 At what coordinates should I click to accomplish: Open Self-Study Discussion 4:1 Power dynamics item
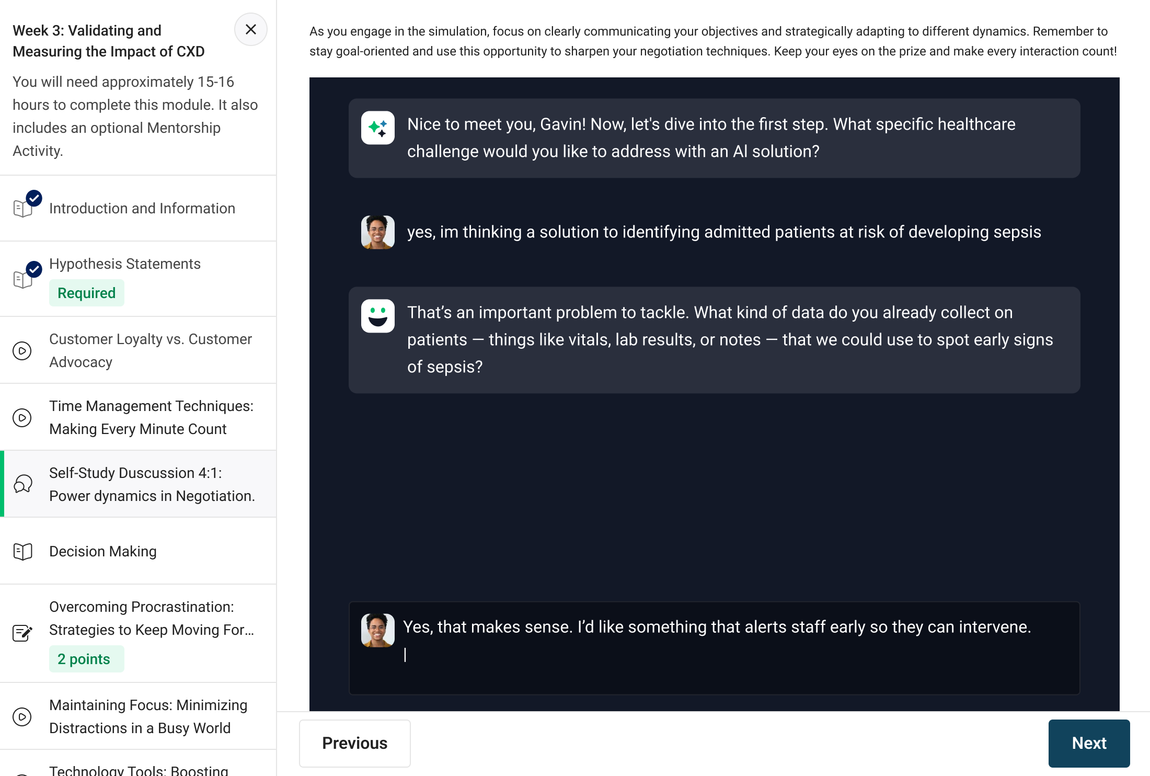[x=152, y=484]
